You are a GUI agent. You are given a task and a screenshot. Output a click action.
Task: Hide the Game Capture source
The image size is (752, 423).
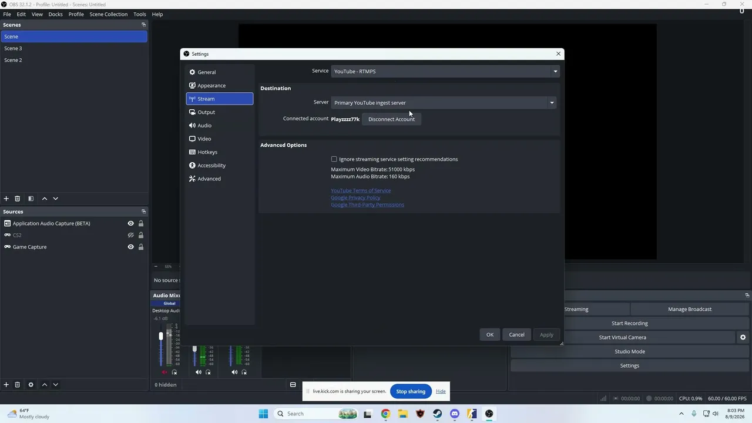(x=130, y=247)
